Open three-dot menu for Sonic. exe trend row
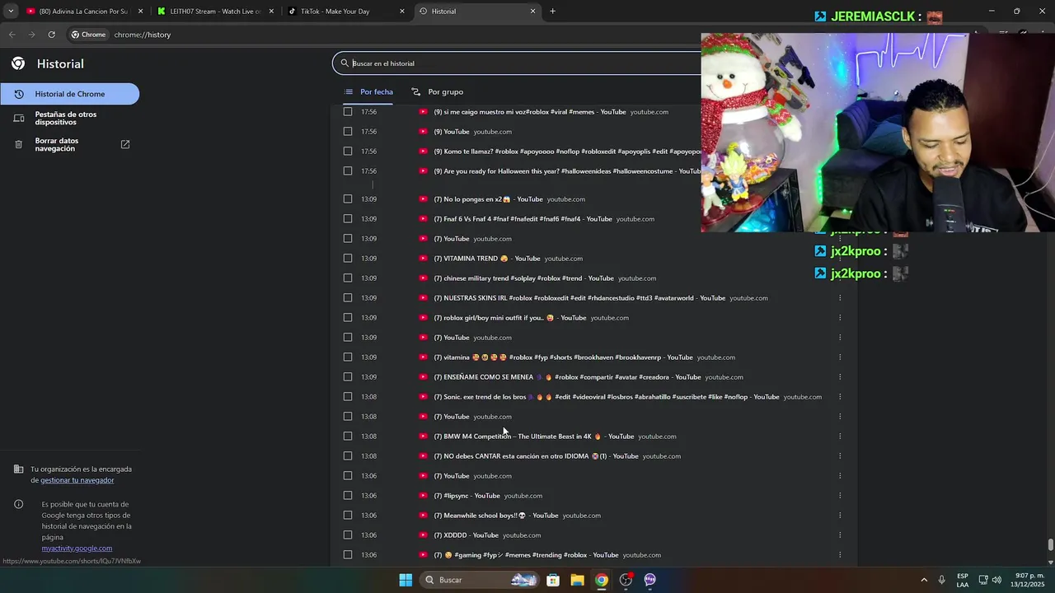 [840, 397]
